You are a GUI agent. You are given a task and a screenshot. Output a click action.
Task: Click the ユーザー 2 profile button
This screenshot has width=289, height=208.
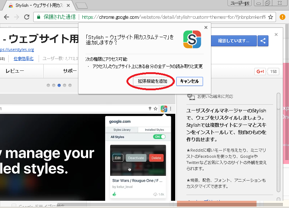[240, 3]
